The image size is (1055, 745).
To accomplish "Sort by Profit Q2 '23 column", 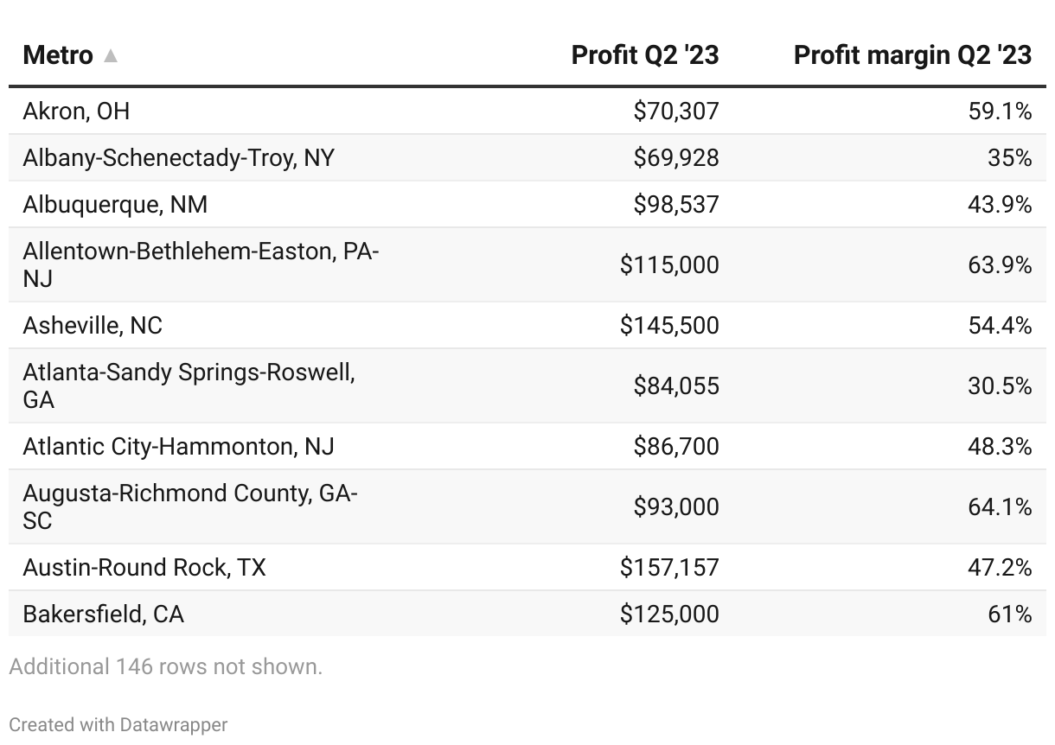I will pos(644,55).
